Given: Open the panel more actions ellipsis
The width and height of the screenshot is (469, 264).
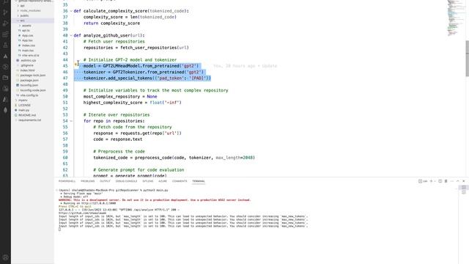Looking at the screenshot, I should click(x=452, y=181).
